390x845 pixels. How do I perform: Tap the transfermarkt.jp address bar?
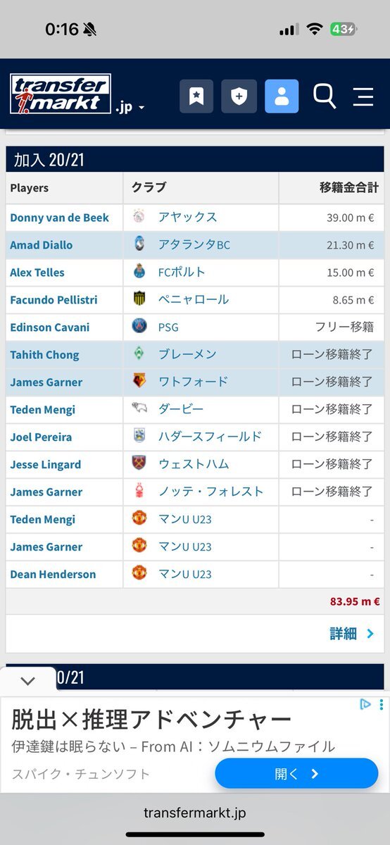(195, 813)
